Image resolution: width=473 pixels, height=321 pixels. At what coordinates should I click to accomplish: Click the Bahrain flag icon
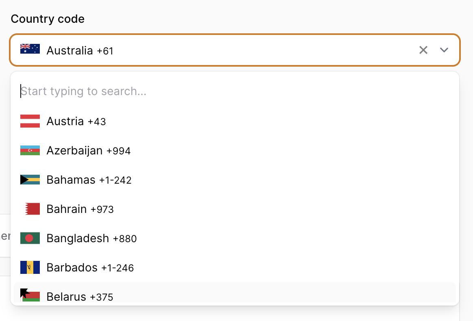30,209
